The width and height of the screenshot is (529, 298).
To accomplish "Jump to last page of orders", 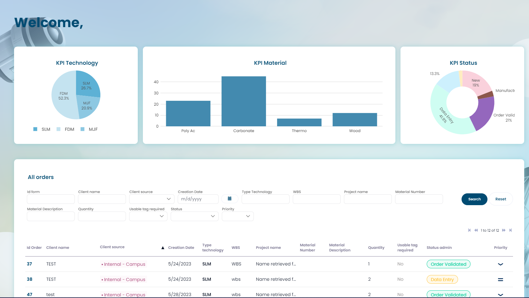I will (x=510, y=230).
